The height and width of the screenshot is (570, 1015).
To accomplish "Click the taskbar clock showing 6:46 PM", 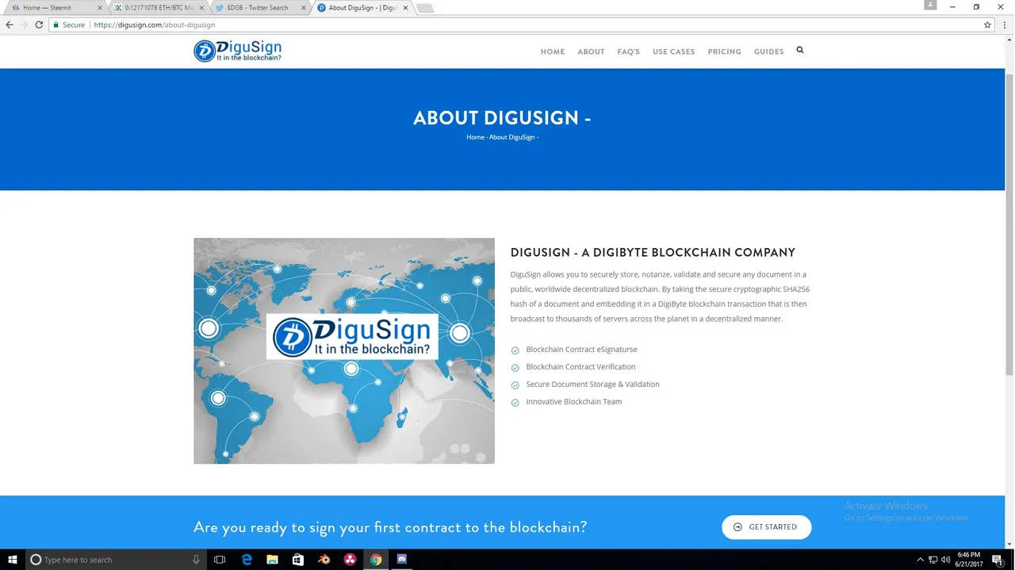I will pos(969,560).
